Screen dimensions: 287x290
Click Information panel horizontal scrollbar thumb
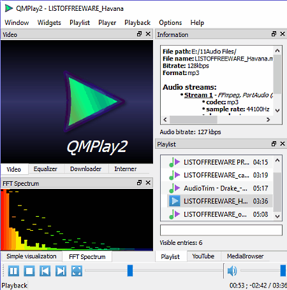[193, 120]
